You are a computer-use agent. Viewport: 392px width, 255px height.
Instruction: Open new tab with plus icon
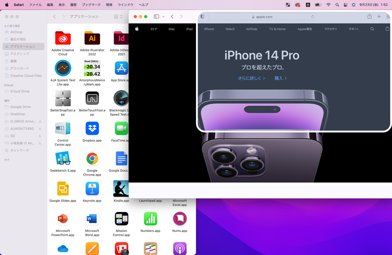click(379, 17)
